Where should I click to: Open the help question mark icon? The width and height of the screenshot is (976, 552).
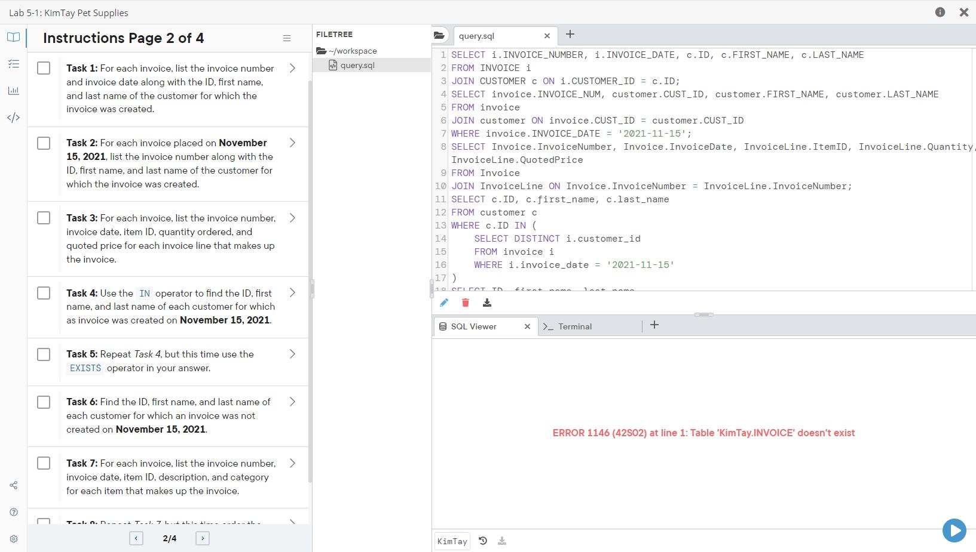[13, 512]
